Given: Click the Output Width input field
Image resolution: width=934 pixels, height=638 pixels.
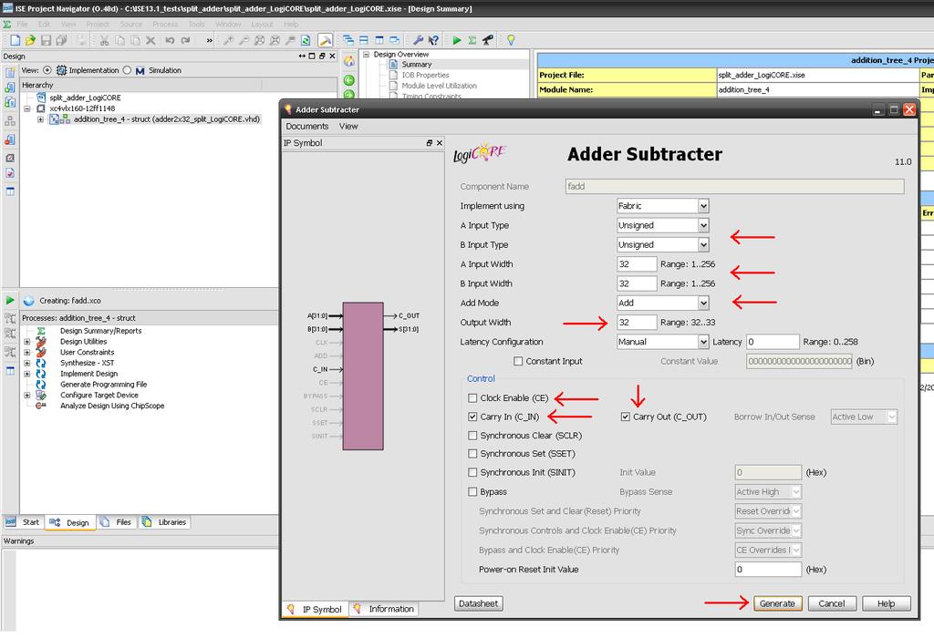Looking at the screenshot, I should click(637, 323).
